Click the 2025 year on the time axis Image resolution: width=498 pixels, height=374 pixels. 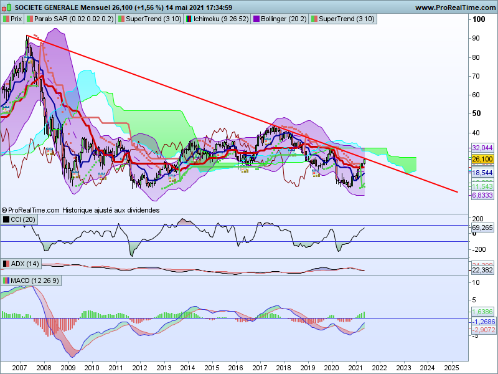click(451, 368)
